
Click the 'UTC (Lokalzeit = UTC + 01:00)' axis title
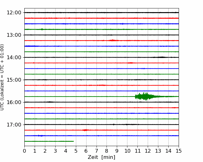click(2, 77)
